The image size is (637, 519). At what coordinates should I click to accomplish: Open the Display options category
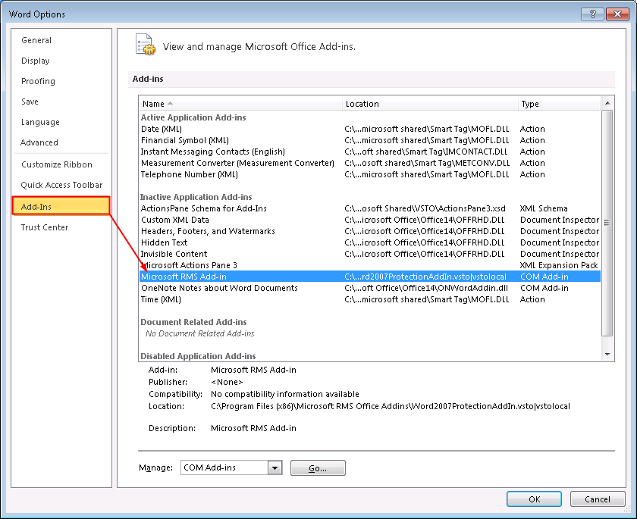click(36, 61)
